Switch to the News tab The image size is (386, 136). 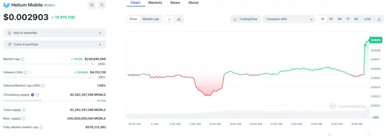[x=175, y=3]
